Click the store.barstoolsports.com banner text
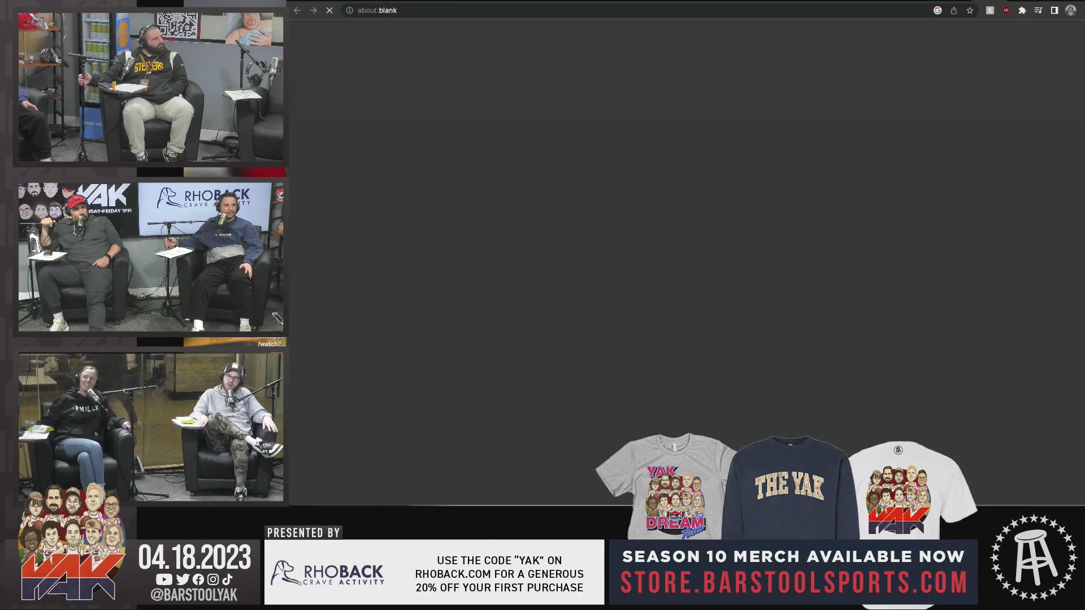The image size is (1085, 610). [793, 583]
